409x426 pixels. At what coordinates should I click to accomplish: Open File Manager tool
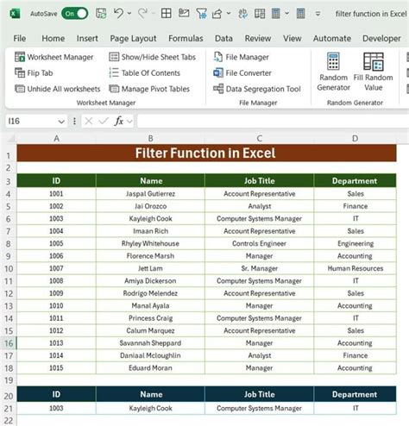click(x=241, y=57)
